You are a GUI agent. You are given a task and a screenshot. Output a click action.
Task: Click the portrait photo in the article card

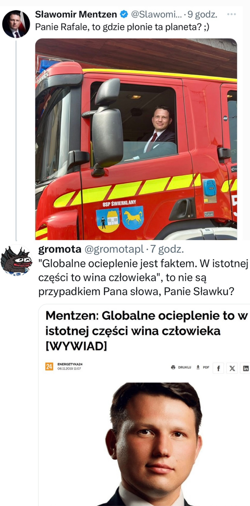tap(155, 444)
